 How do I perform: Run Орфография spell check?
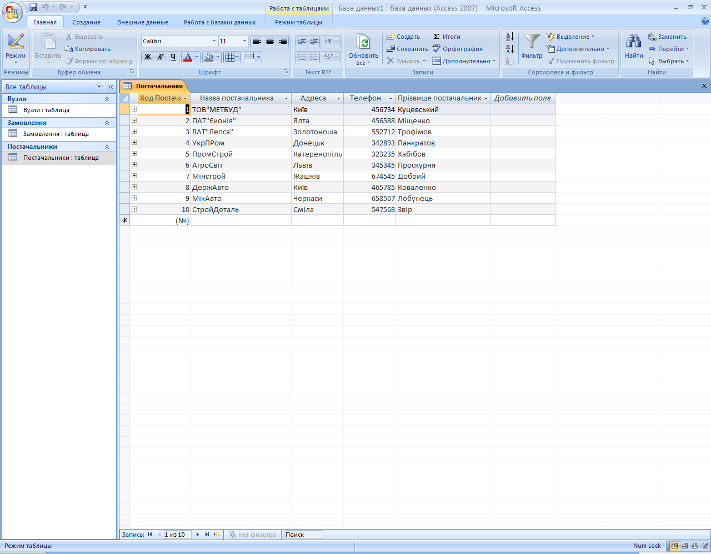458,49
